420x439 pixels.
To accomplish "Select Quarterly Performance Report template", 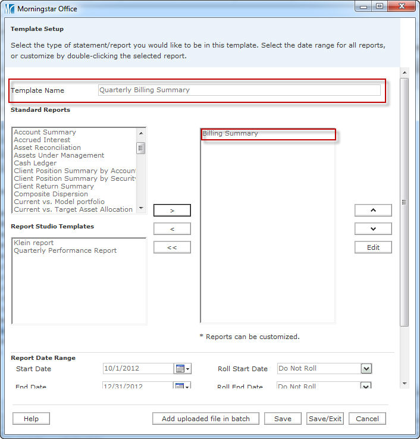I will pyautogui.click(x=65, y=250).
